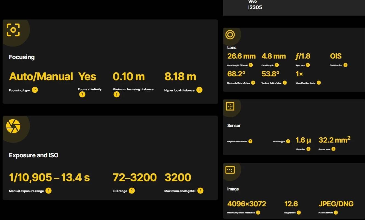The image size is (365, 220).
Task: Click Picture format help icon
Action: pos(336,213)
